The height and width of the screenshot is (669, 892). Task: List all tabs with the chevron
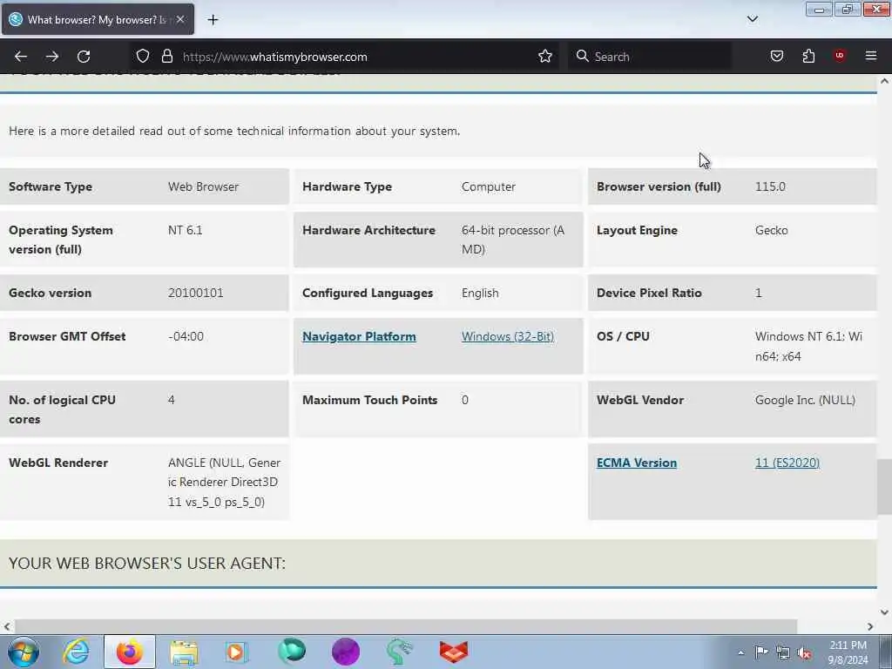coord(752,19)
